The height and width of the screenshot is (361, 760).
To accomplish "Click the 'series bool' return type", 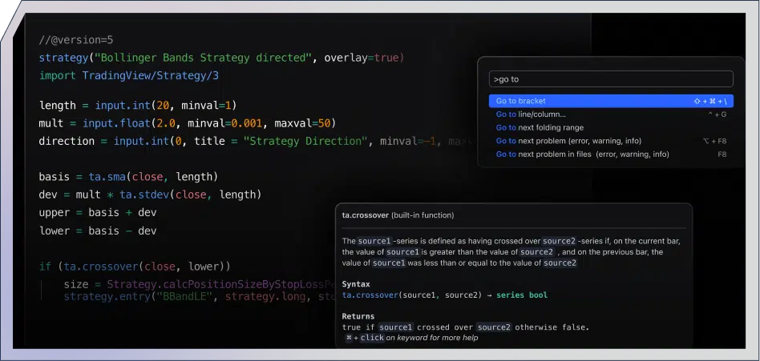I will click(522, 295).
